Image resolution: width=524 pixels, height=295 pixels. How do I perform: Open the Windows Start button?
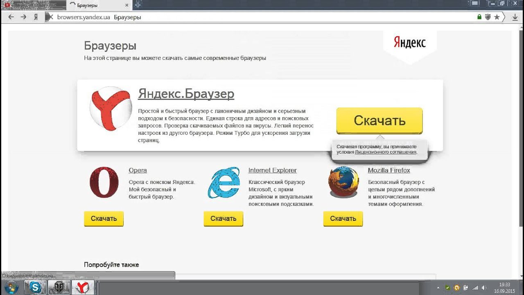coord(11,288)
